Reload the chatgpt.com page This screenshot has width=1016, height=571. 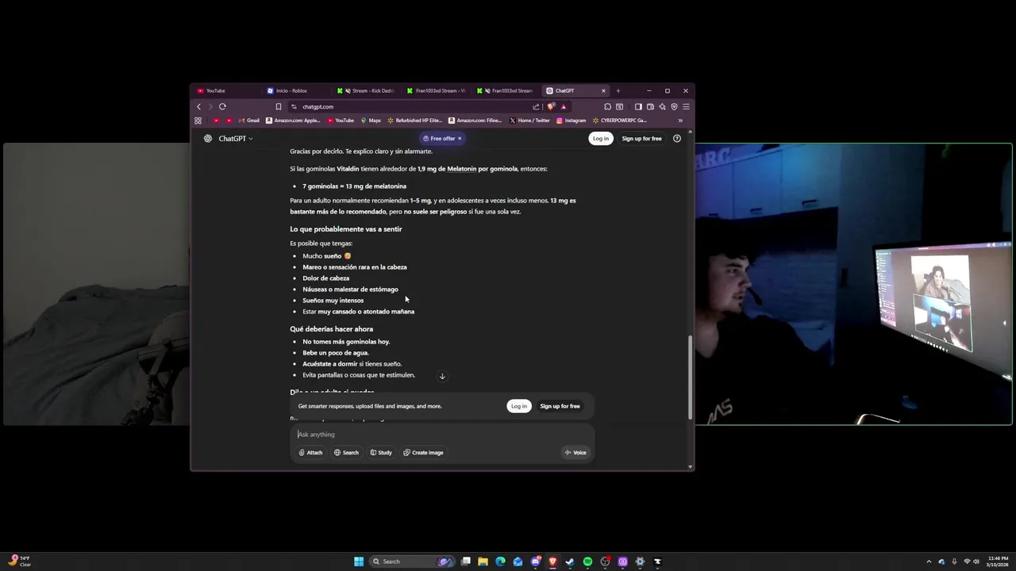(x=222, y=106)
